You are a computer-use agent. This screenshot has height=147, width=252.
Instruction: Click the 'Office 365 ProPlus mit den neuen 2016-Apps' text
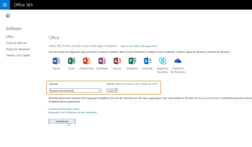[x=76, y=46]
